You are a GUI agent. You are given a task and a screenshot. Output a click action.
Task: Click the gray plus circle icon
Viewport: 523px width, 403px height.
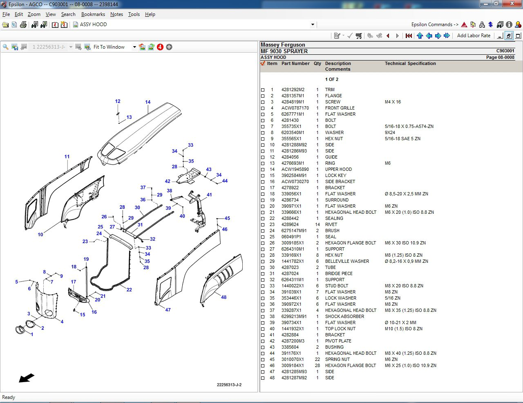coord(169,47)
